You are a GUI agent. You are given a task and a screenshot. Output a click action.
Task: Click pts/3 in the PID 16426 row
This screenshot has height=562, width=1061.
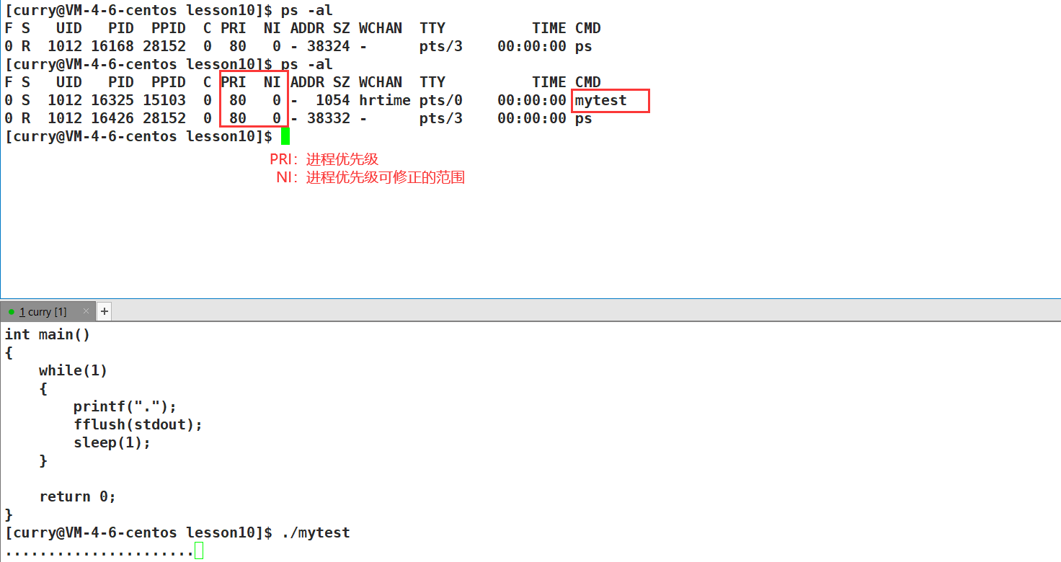point(441,118)
